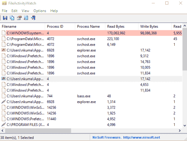
Task: Click the Read Bytes value 48
Action: pyautogui.click(x=109, y=96)
